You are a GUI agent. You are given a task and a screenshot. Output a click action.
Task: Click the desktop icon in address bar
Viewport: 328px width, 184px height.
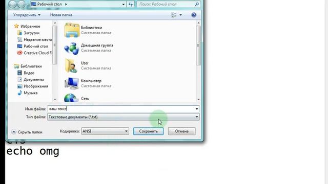coord(33,4)
